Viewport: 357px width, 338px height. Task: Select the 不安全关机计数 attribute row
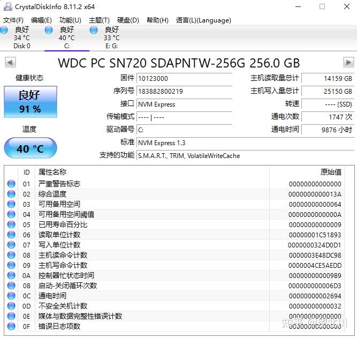pyautogui.click(x=174, y=306)
